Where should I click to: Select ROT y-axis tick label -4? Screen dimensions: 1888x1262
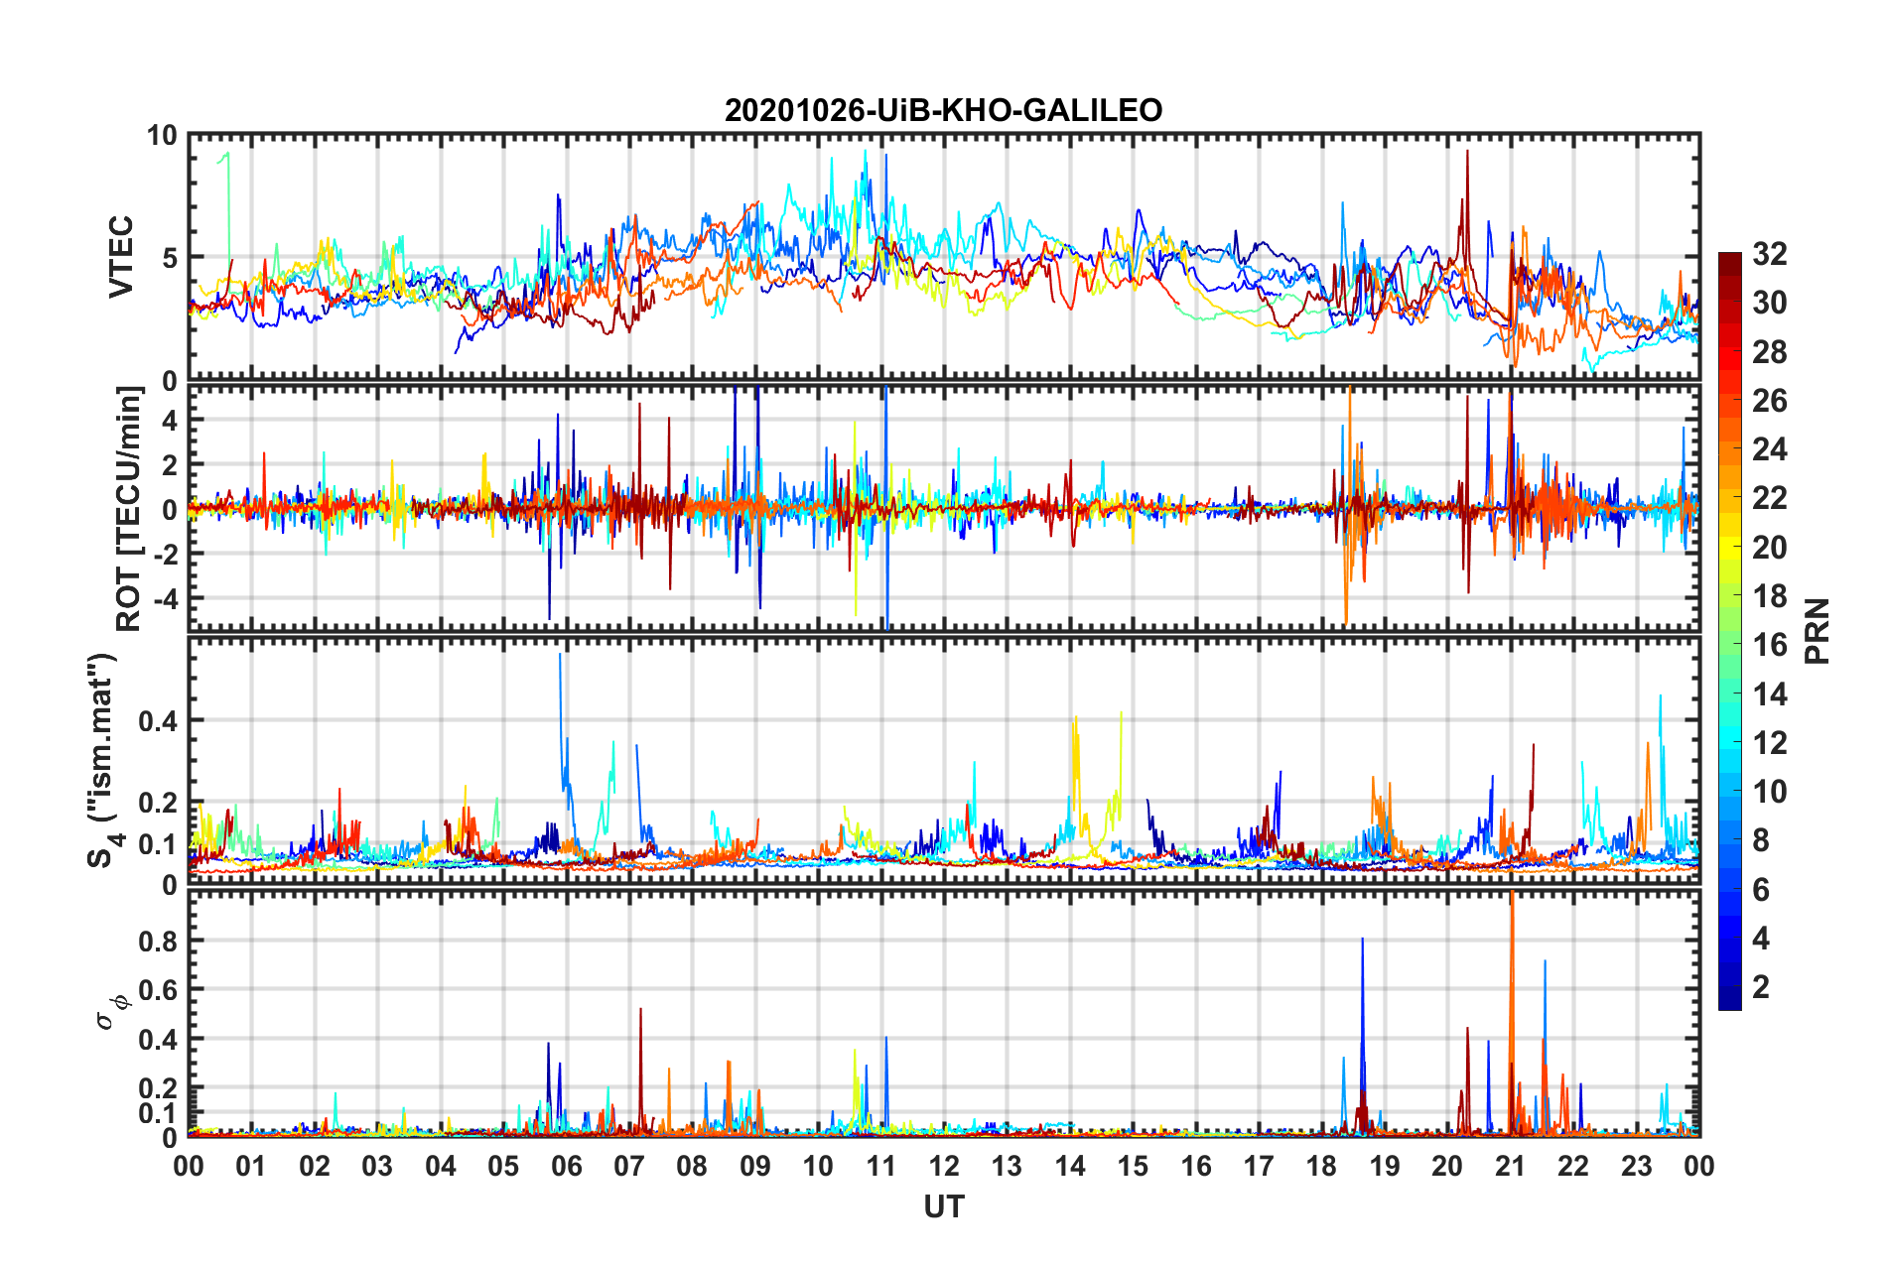165,598
